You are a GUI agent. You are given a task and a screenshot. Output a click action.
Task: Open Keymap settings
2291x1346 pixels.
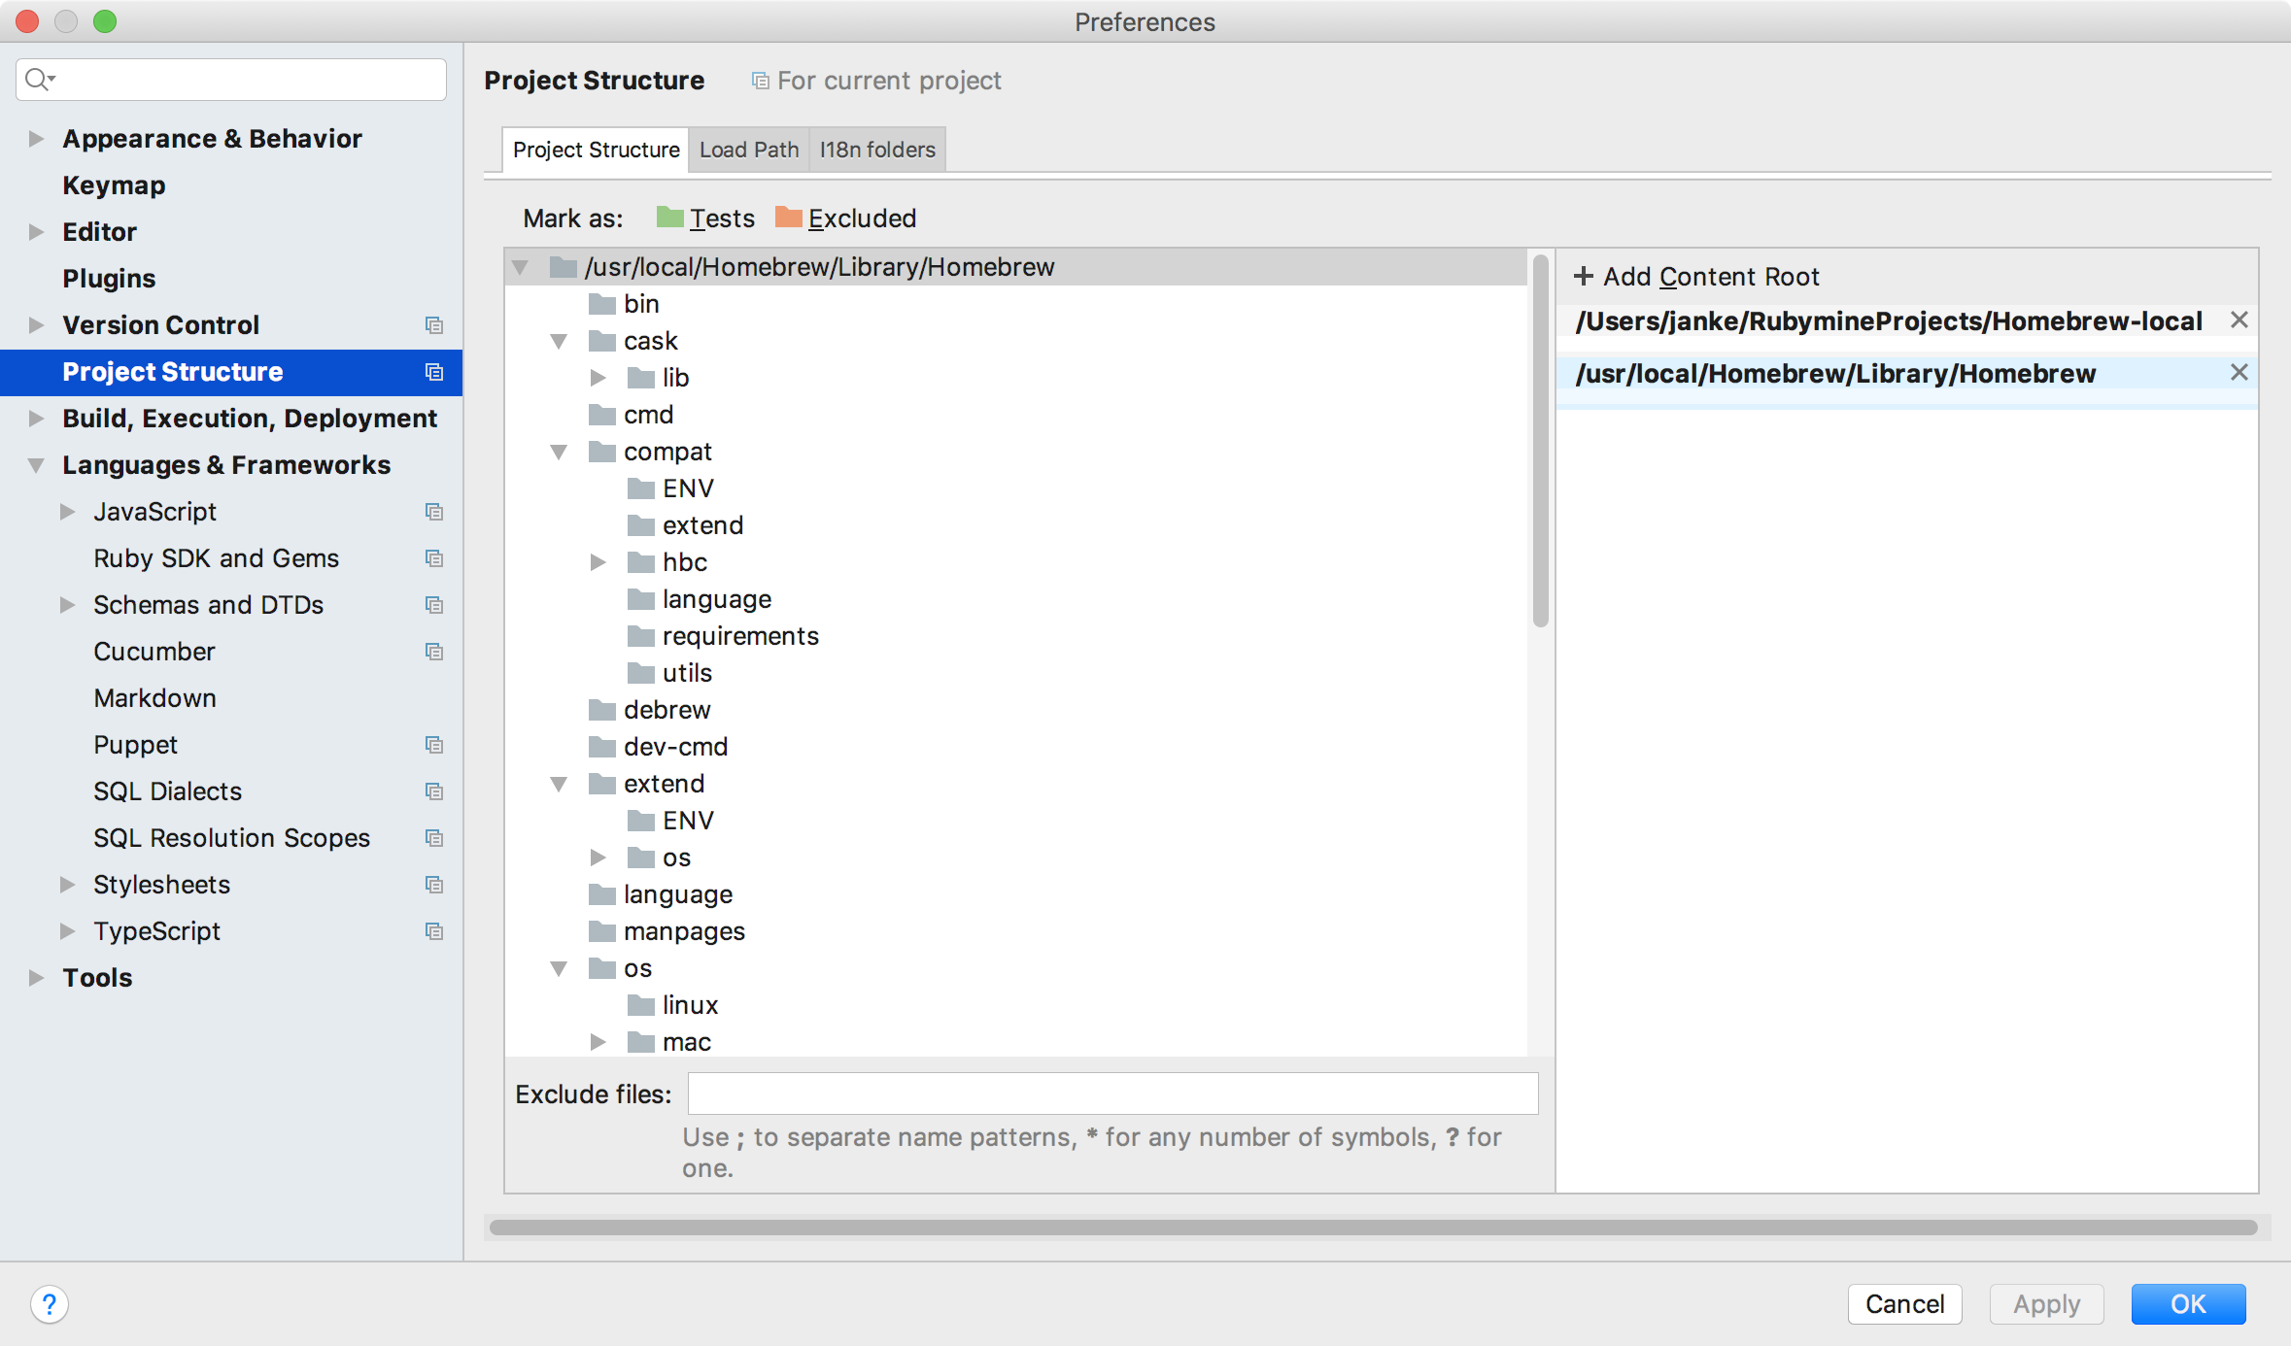click(x=114, y=185)
